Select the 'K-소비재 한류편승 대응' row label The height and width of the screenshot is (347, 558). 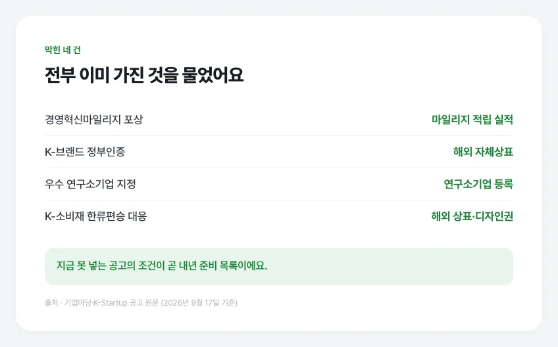point(95,216)
